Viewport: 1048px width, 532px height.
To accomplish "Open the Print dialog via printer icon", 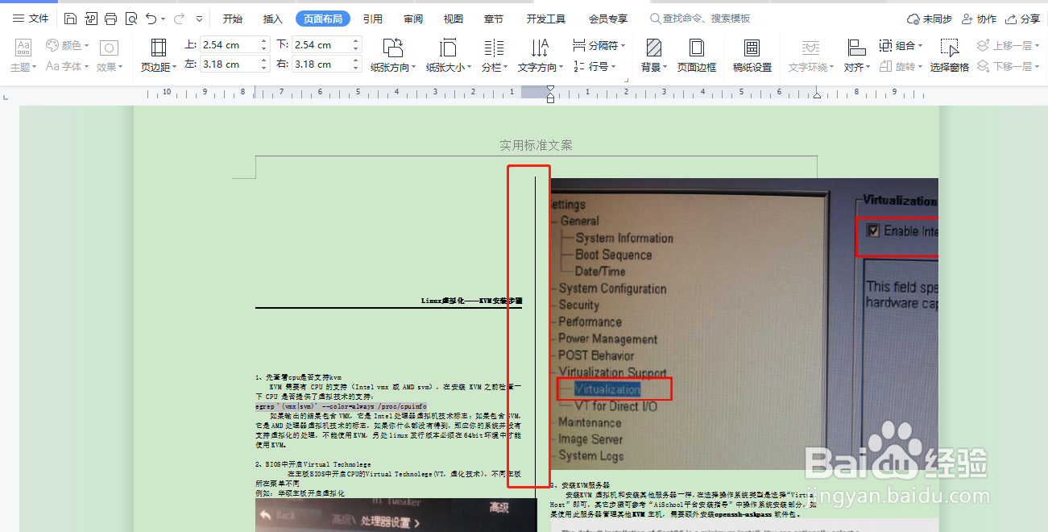I will click(x=110, y=18).
